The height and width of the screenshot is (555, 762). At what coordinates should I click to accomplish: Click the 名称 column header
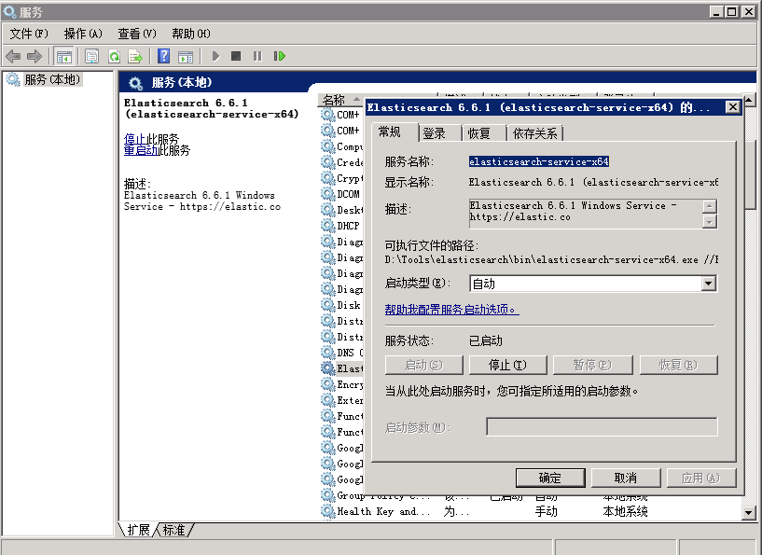coord(340,100)
